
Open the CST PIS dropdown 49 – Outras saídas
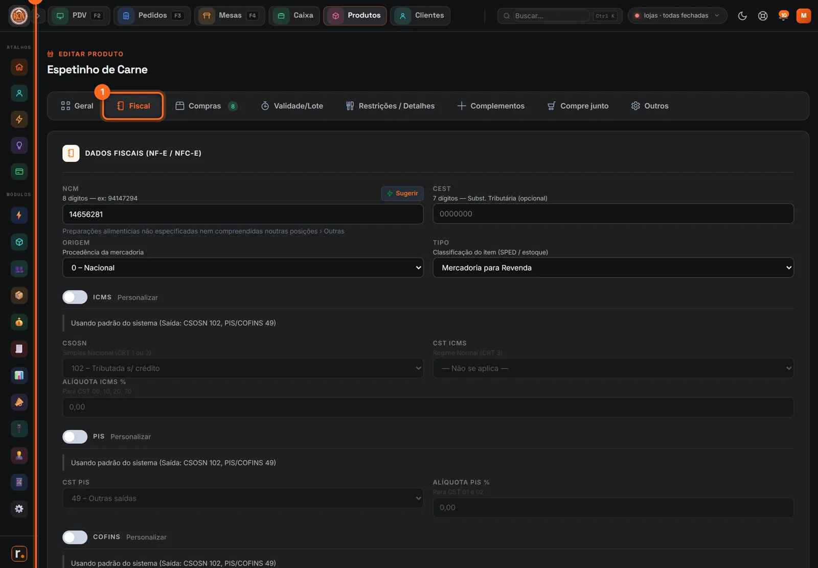[243, 499]
